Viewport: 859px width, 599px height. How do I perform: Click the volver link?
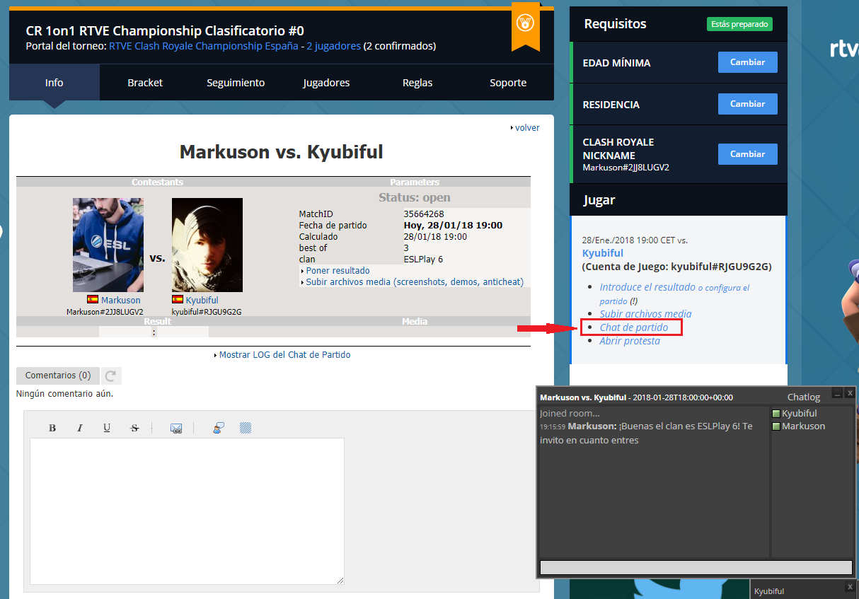click(x=527, y=128)
